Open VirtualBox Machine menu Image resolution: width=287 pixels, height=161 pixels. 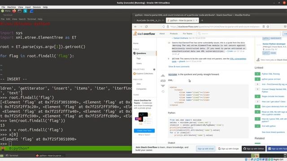click(x=12, y=7)
